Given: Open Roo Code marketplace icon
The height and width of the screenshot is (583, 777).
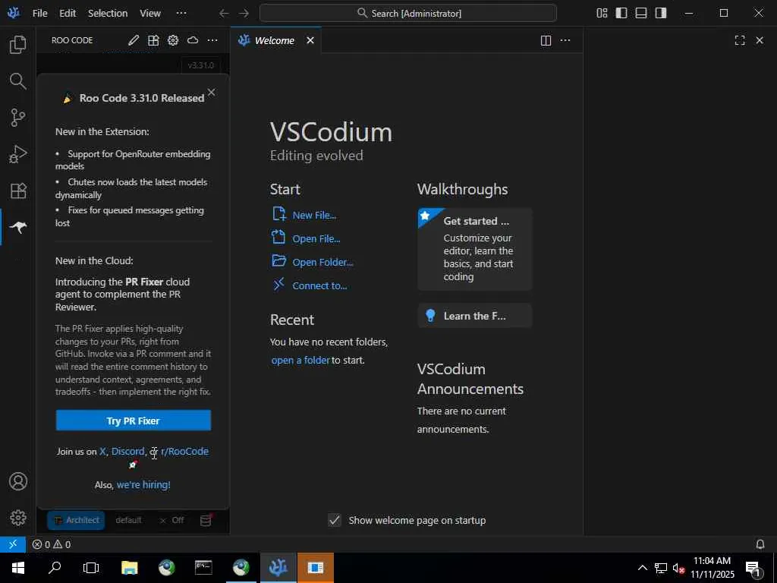Looking at the screenshot, I should [x=153, y=40].
